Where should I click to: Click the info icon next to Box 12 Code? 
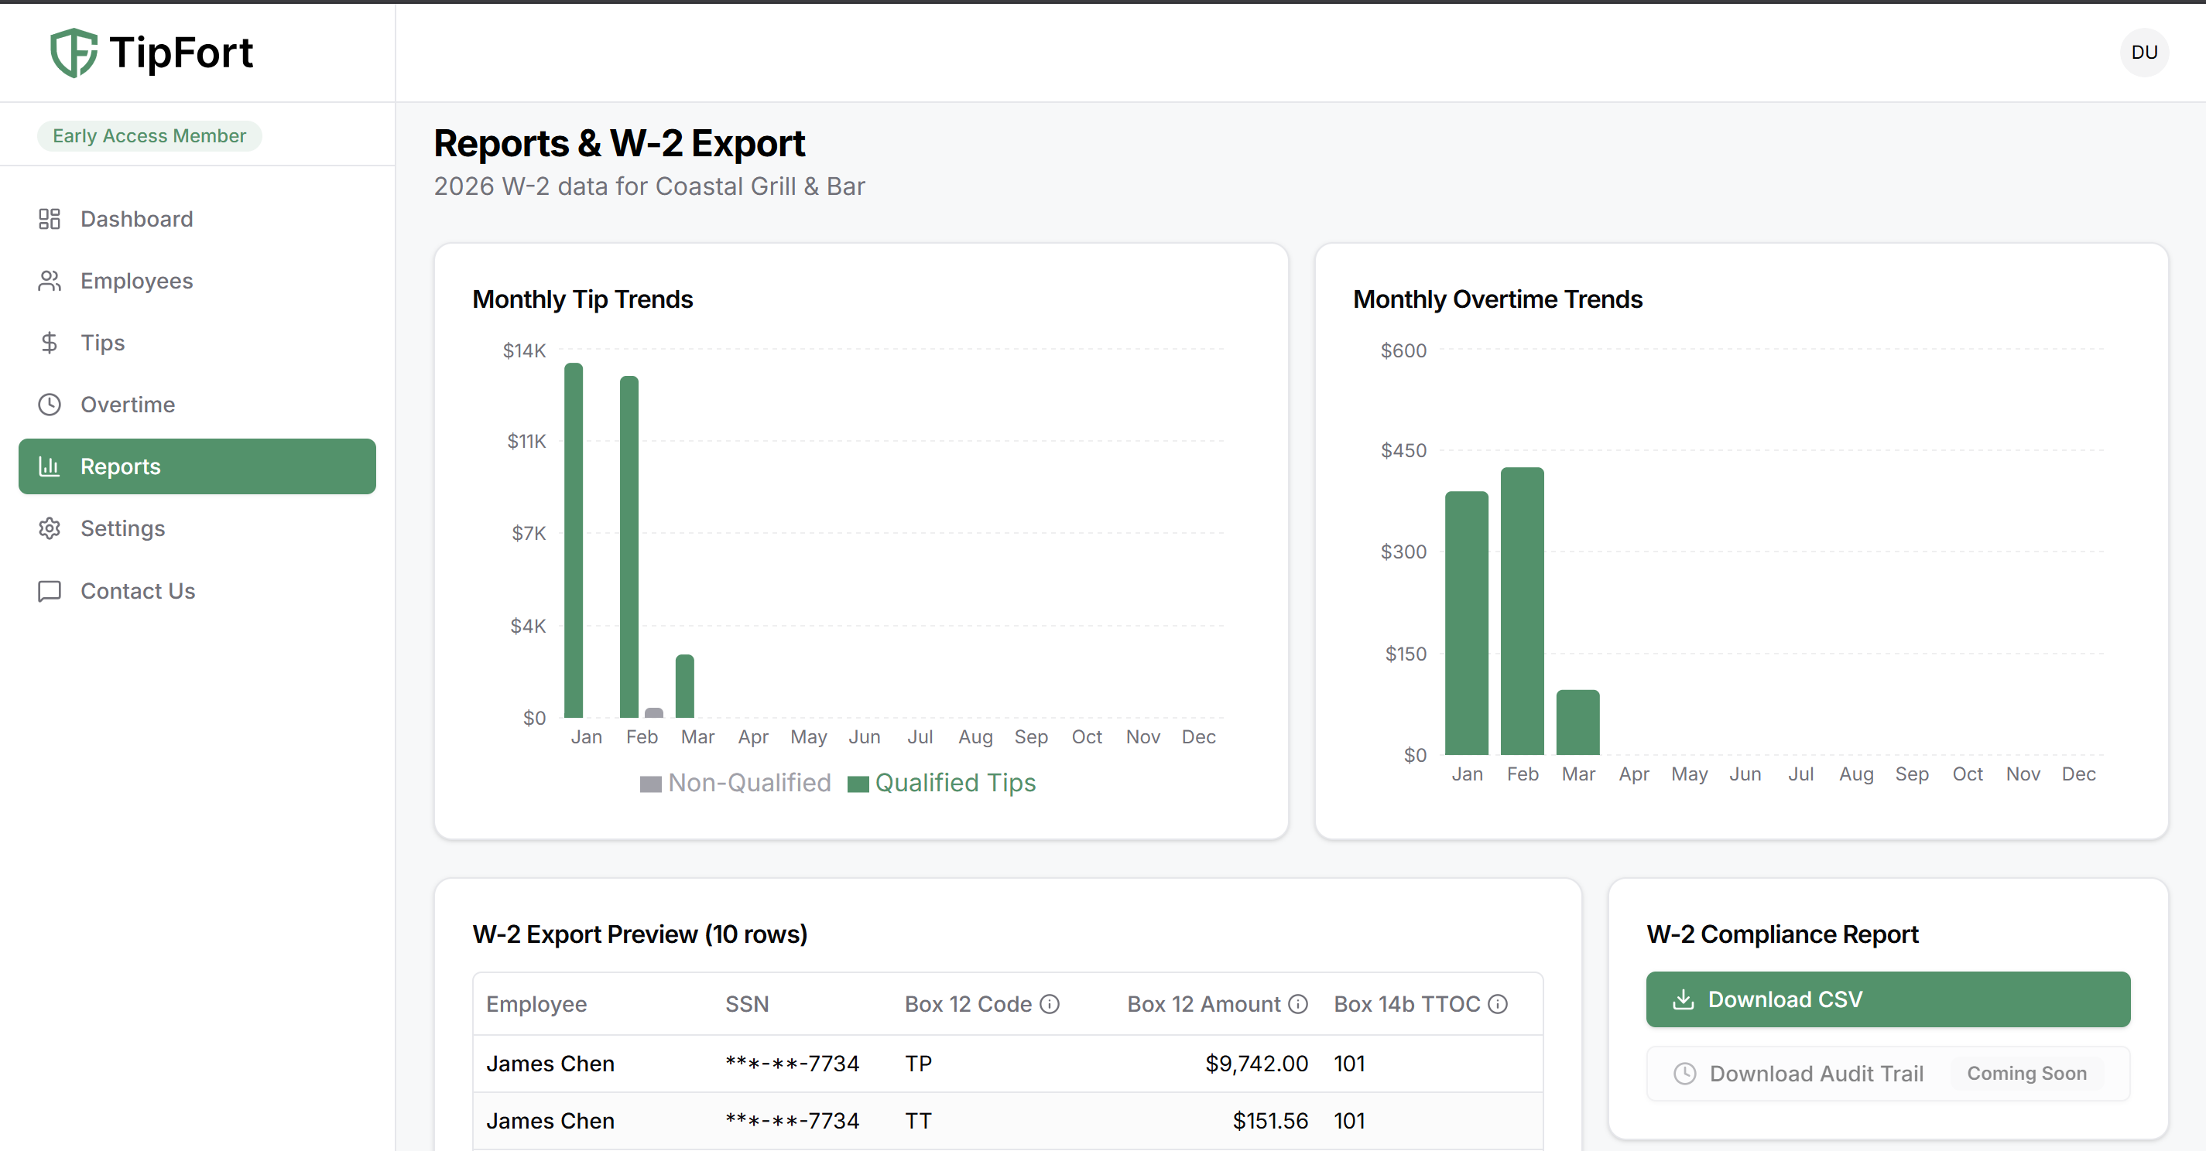click(1051, 1005)
